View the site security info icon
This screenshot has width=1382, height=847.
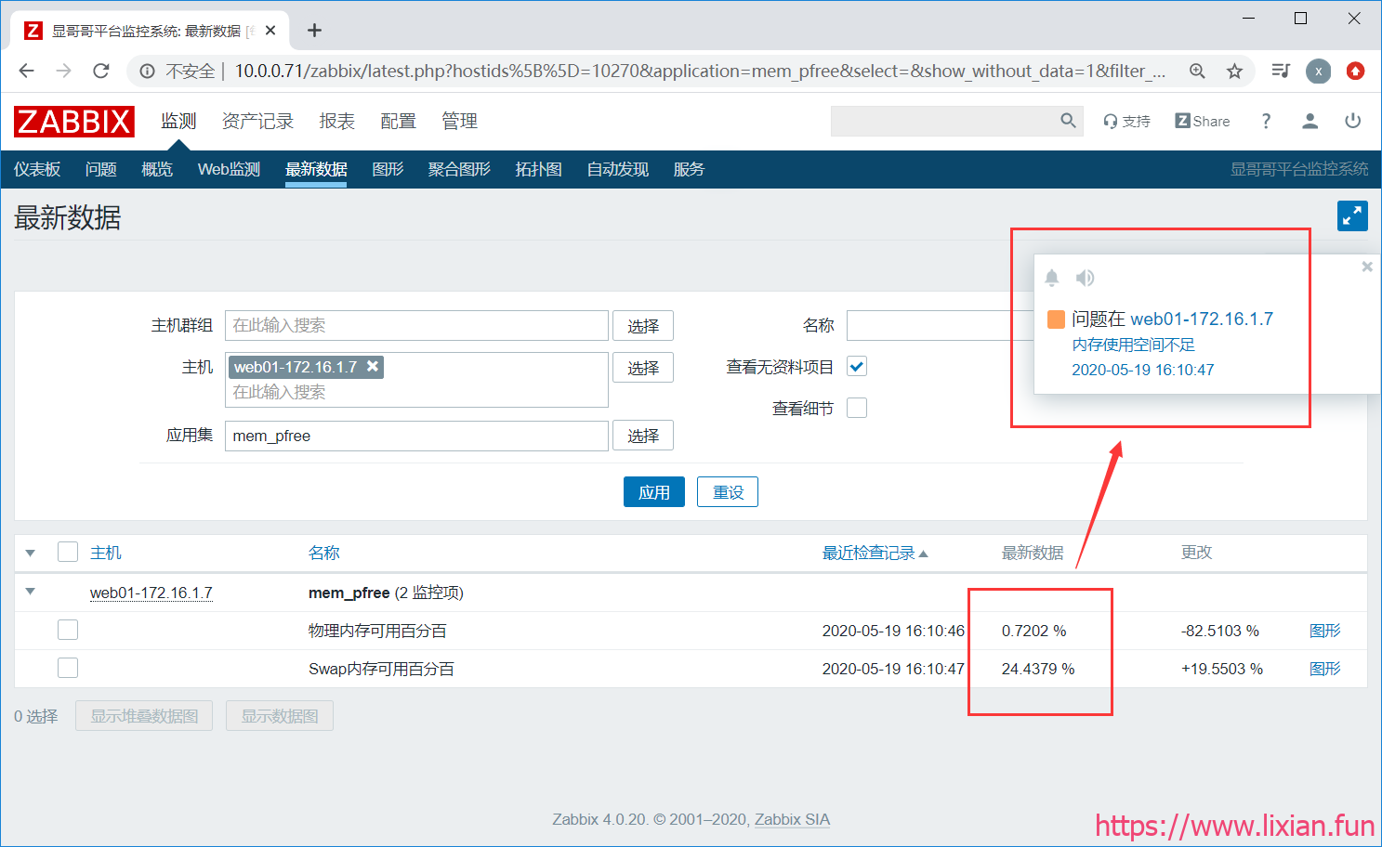click(x=147, y=71)
